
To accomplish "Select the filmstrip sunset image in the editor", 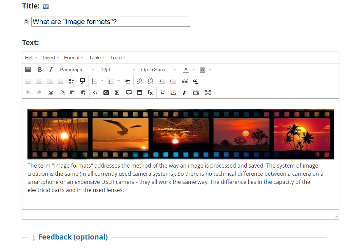I will (180, 134).
